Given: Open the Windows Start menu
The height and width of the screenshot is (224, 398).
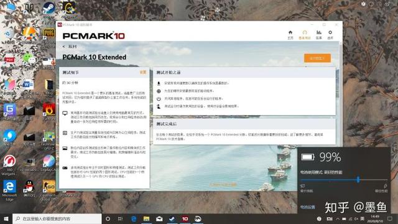Looking at the screenshot, I should [6, 218].
